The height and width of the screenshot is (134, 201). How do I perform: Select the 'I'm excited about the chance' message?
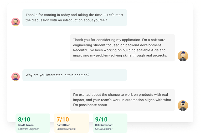point(122,100)
